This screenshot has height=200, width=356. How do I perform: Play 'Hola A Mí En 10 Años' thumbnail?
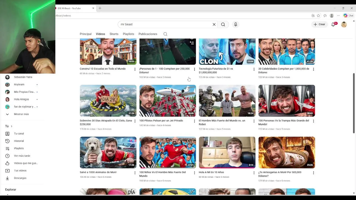(227, 152)
